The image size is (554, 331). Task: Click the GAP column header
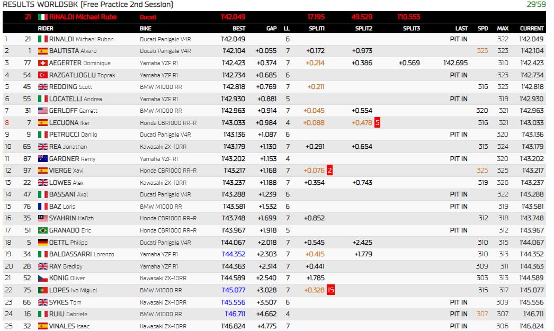271,28
